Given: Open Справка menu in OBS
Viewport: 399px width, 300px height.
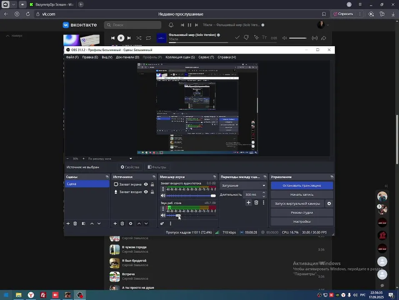Looking at the screenshot, I should coord(227,57).
